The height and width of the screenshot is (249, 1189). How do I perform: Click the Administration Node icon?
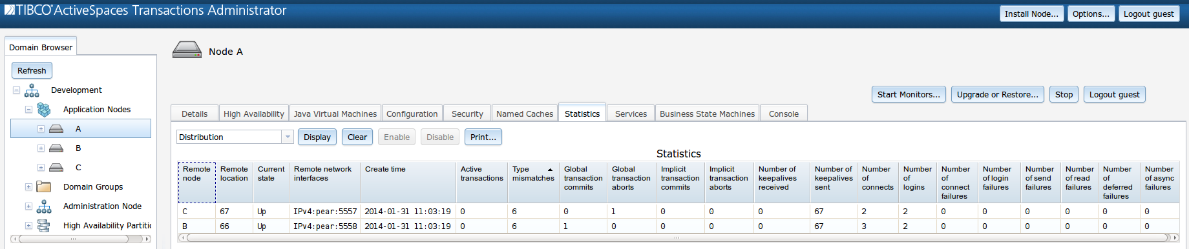coord(44,206)
